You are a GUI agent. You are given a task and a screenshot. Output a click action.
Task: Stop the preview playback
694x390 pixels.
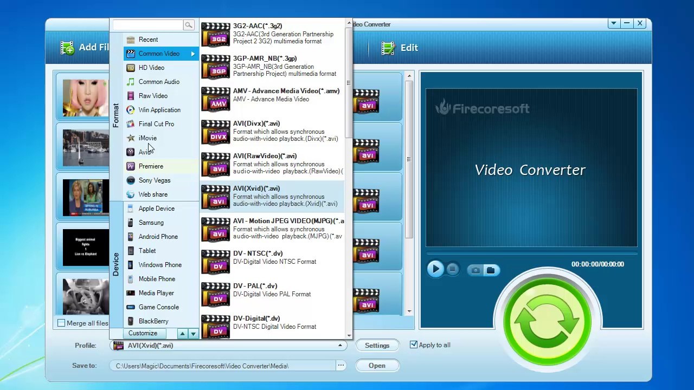click(x=453, y=269)
